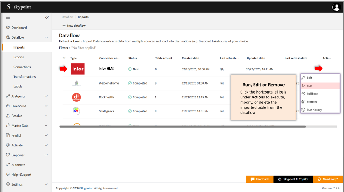Sort by Created date column header
344x192 pixels.
pyautogui.click(x=190, y=58)
